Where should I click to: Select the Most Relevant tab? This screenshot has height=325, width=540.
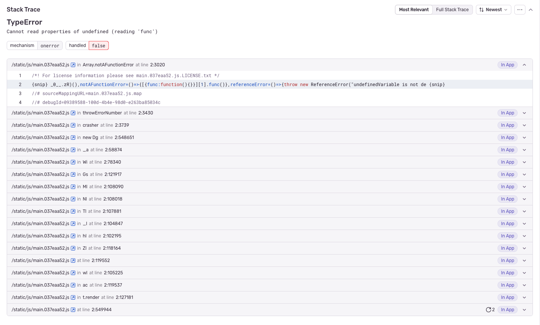point(414,10)
